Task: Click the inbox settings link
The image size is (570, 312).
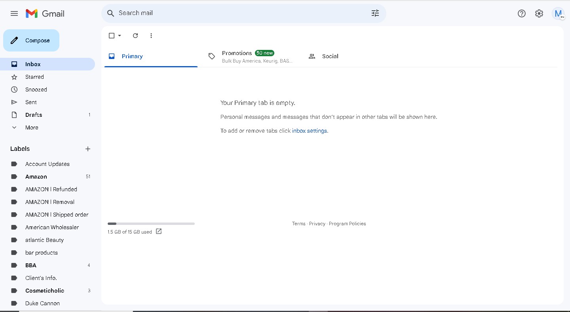Action: coord(310,131)
